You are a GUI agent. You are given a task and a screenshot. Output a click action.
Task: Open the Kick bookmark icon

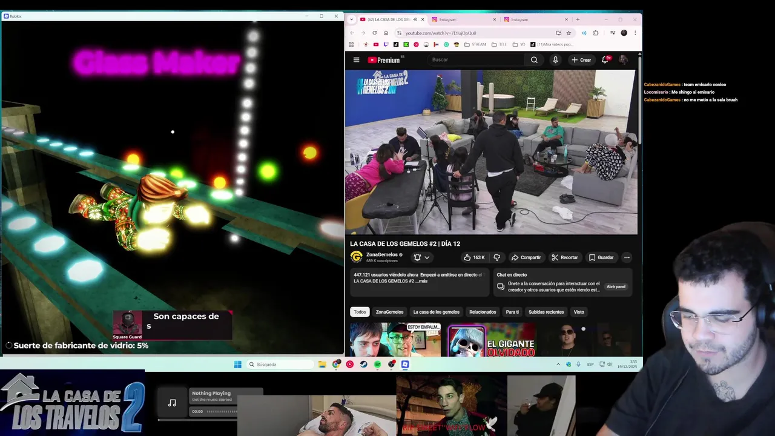pos(406,44)
